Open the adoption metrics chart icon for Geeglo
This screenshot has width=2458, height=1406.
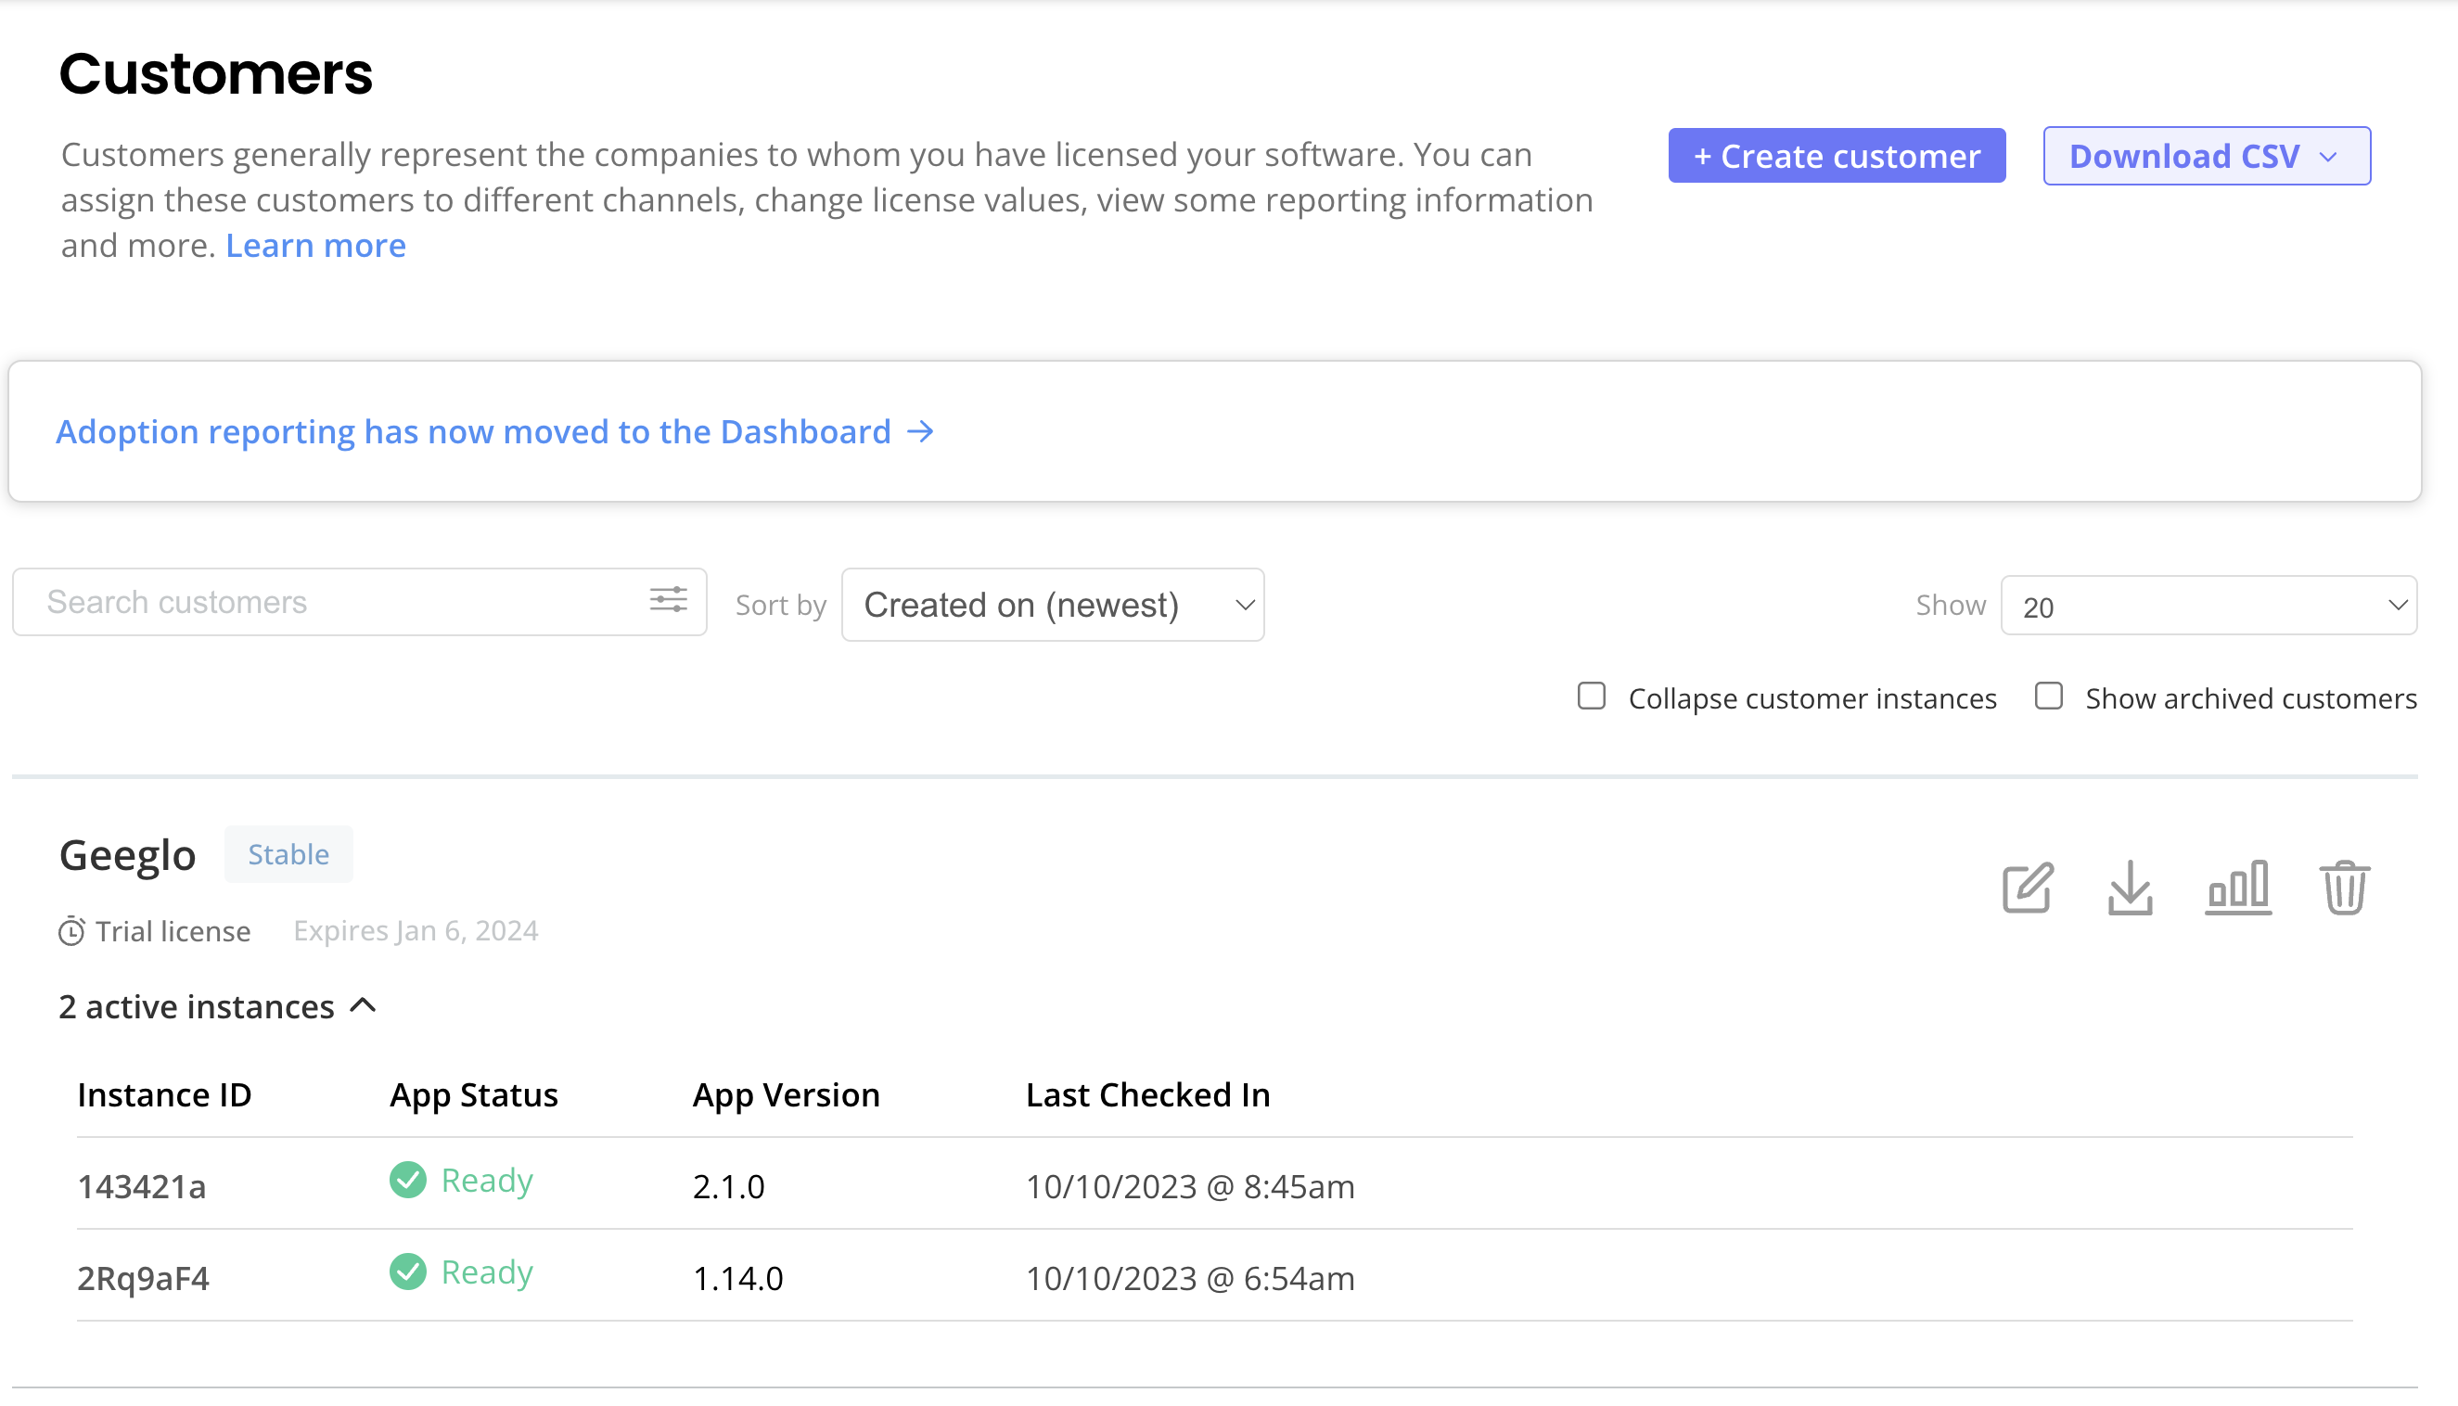click(2239, 887)
